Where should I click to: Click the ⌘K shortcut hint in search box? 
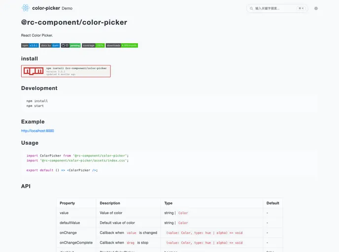tap(301, 8)
